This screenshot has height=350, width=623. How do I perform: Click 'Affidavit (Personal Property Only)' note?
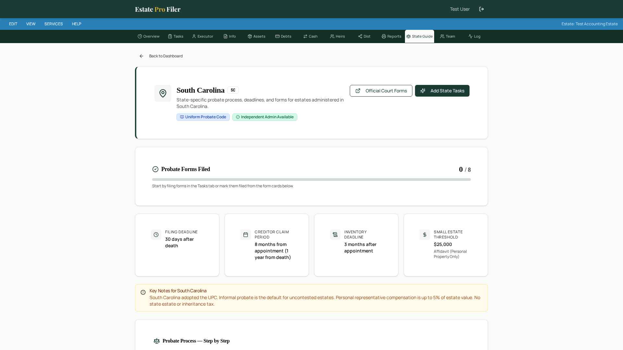pyautogui.click(x=450, y=254)
